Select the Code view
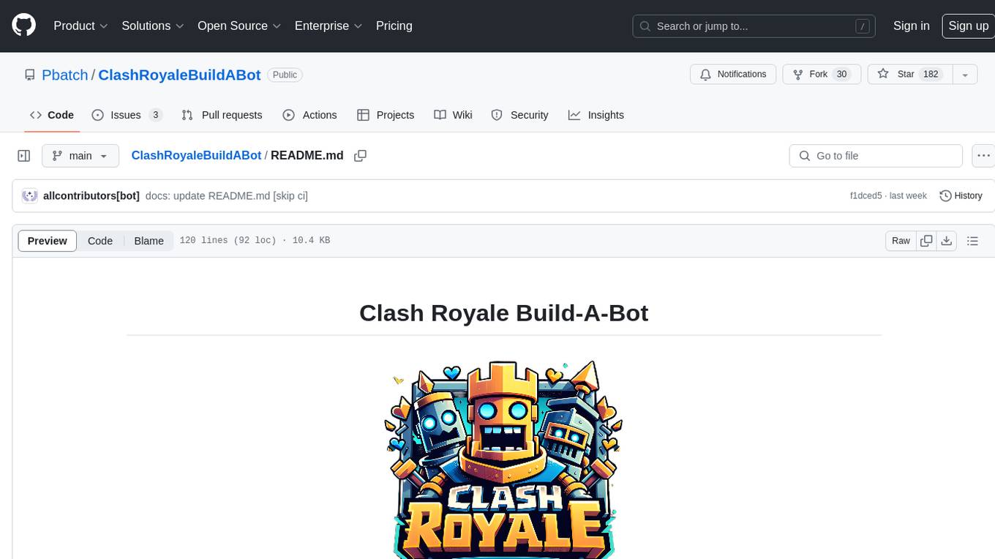 (x=100, y=241)
